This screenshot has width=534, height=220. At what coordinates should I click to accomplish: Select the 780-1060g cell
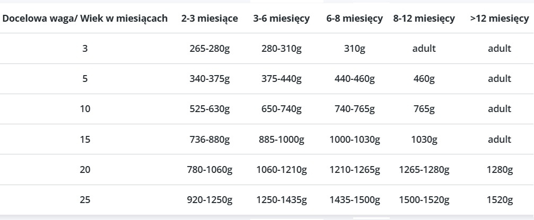pyautogui.click(x=209, y=170)
